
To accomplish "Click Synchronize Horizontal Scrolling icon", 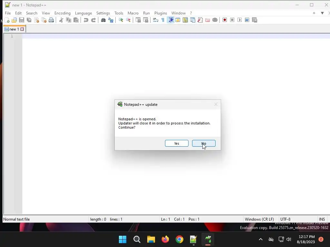I will [x=145, y=20].
